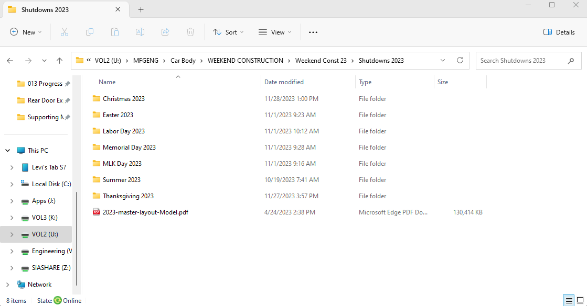Screen dimensions: 587x306
Task: Open a new tab with plus button
Action: tap(141, 9)
